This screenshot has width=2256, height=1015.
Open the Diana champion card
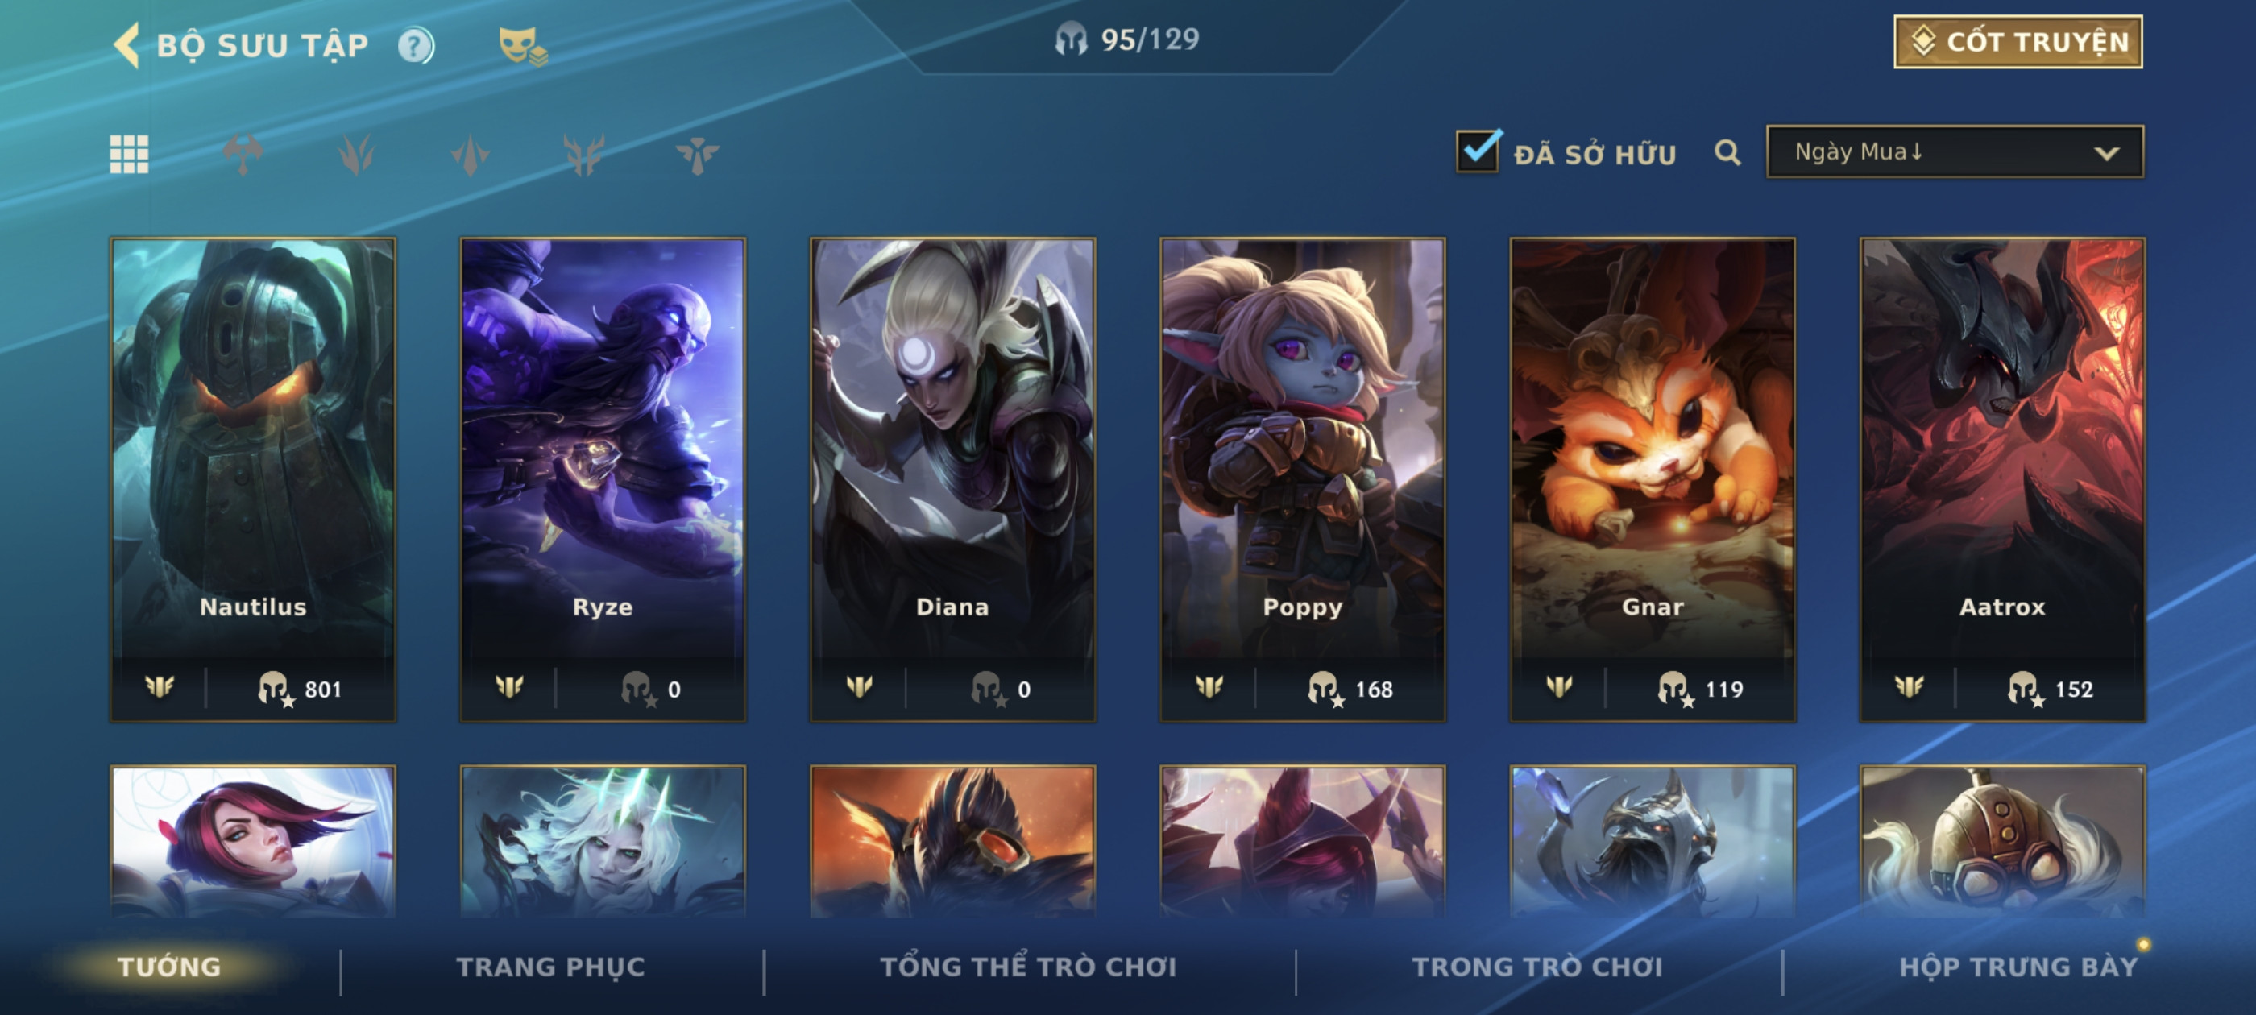[x=953, y=479]
